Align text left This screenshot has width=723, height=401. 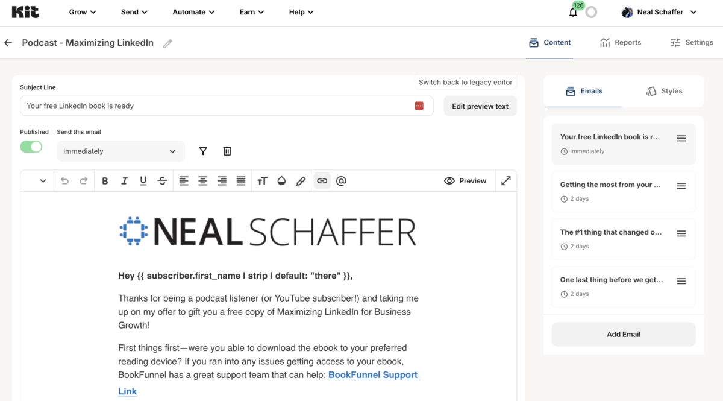(x=184, y=181)
